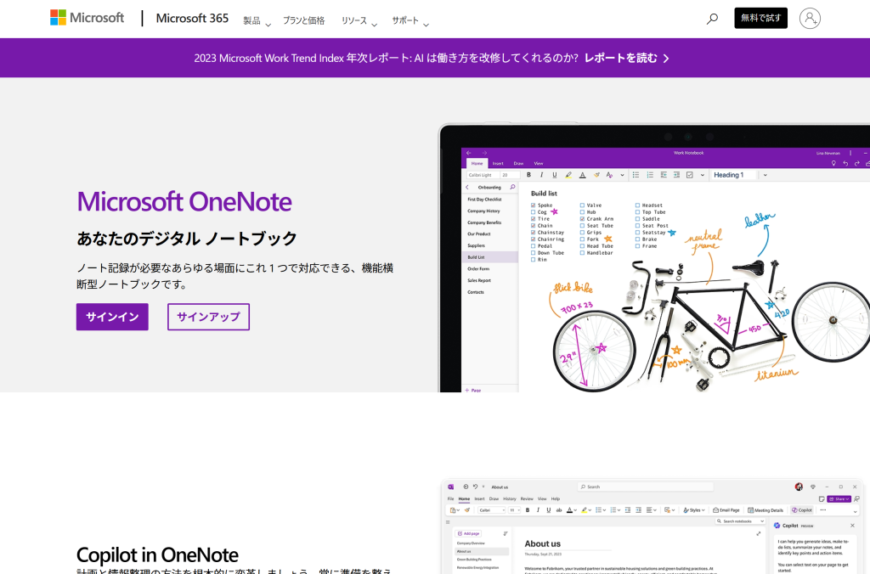Image resolution: width=870 pixels, height=574 pixels.
Task: Click the increase indent icon in hero toolbar
Action: click(676, 175)
